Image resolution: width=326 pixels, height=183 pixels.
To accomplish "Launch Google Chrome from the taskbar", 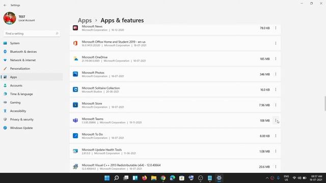I will [163, 178].
